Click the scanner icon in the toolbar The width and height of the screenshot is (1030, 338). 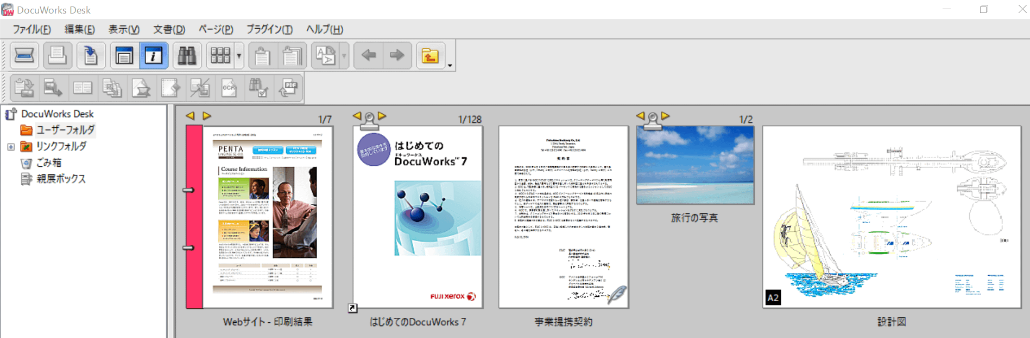pos(24,55)
